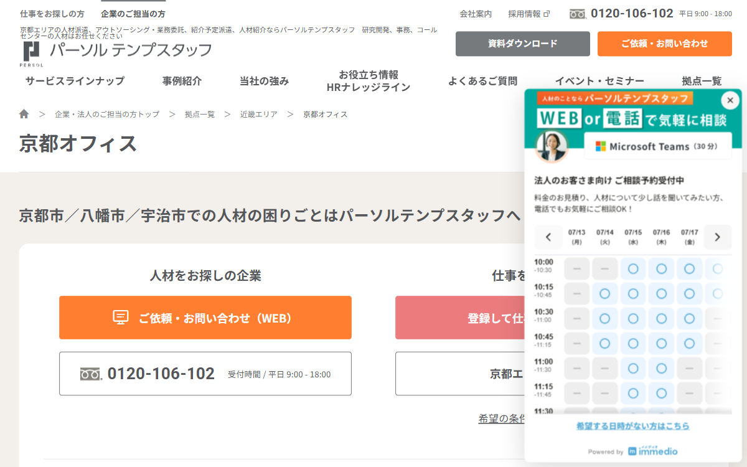
Task: Open 当社の強み menu item
Action: tap(265, 81)
